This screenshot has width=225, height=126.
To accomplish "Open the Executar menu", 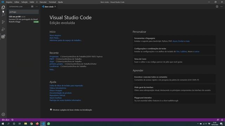I will pyautogui.click(x=43, y=2).
